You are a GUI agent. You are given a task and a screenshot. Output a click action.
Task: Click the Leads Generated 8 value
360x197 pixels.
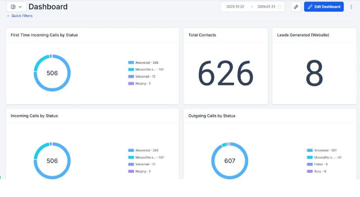(314, 74)
